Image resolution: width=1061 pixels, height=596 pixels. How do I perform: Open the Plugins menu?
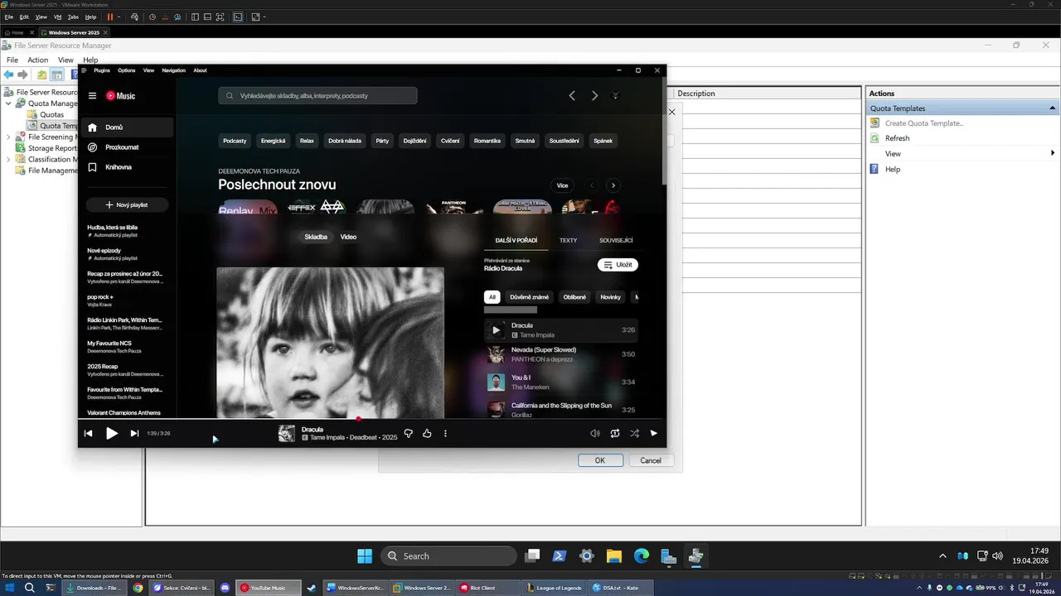coord(102,70)
